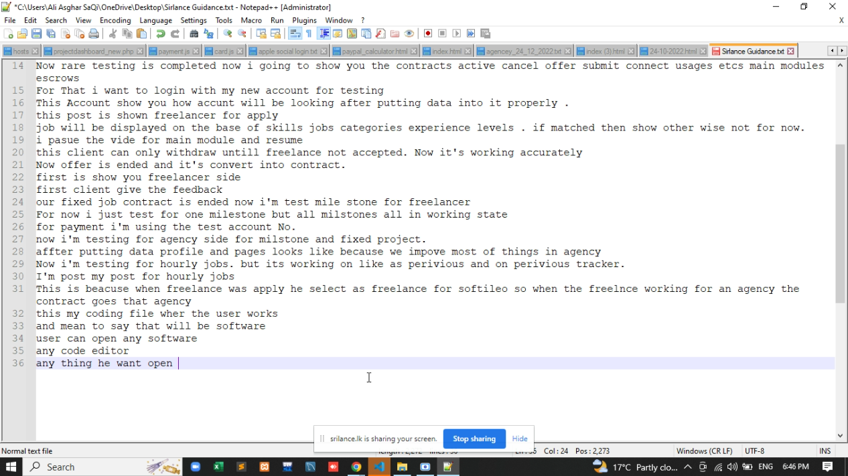Open the Encoding menu

[x=115, y=20]
